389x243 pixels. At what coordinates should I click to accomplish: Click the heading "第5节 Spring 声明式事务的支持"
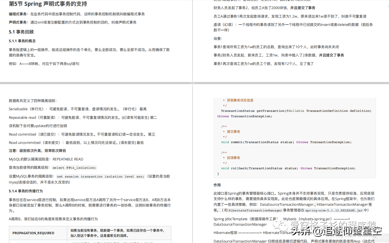48,4
